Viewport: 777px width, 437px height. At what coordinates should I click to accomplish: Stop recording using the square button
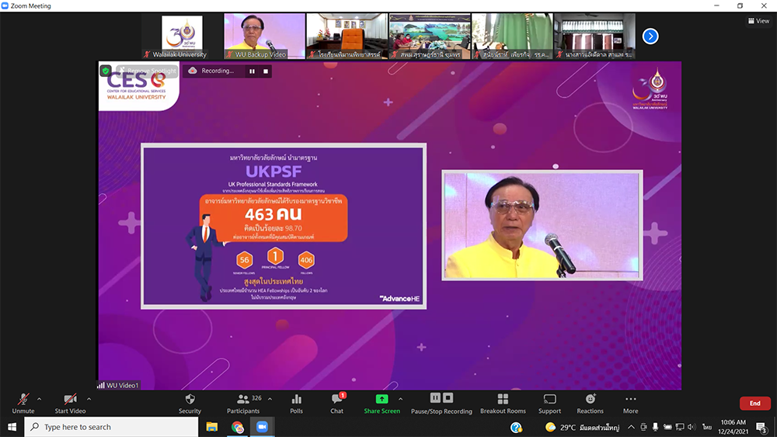click(266, 71)
